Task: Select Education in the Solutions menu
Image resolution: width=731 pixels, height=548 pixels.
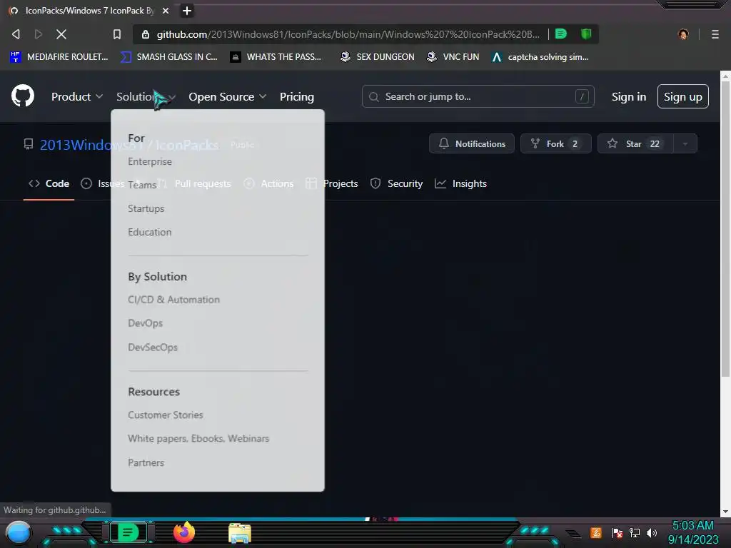Action: tap(150, 232)
